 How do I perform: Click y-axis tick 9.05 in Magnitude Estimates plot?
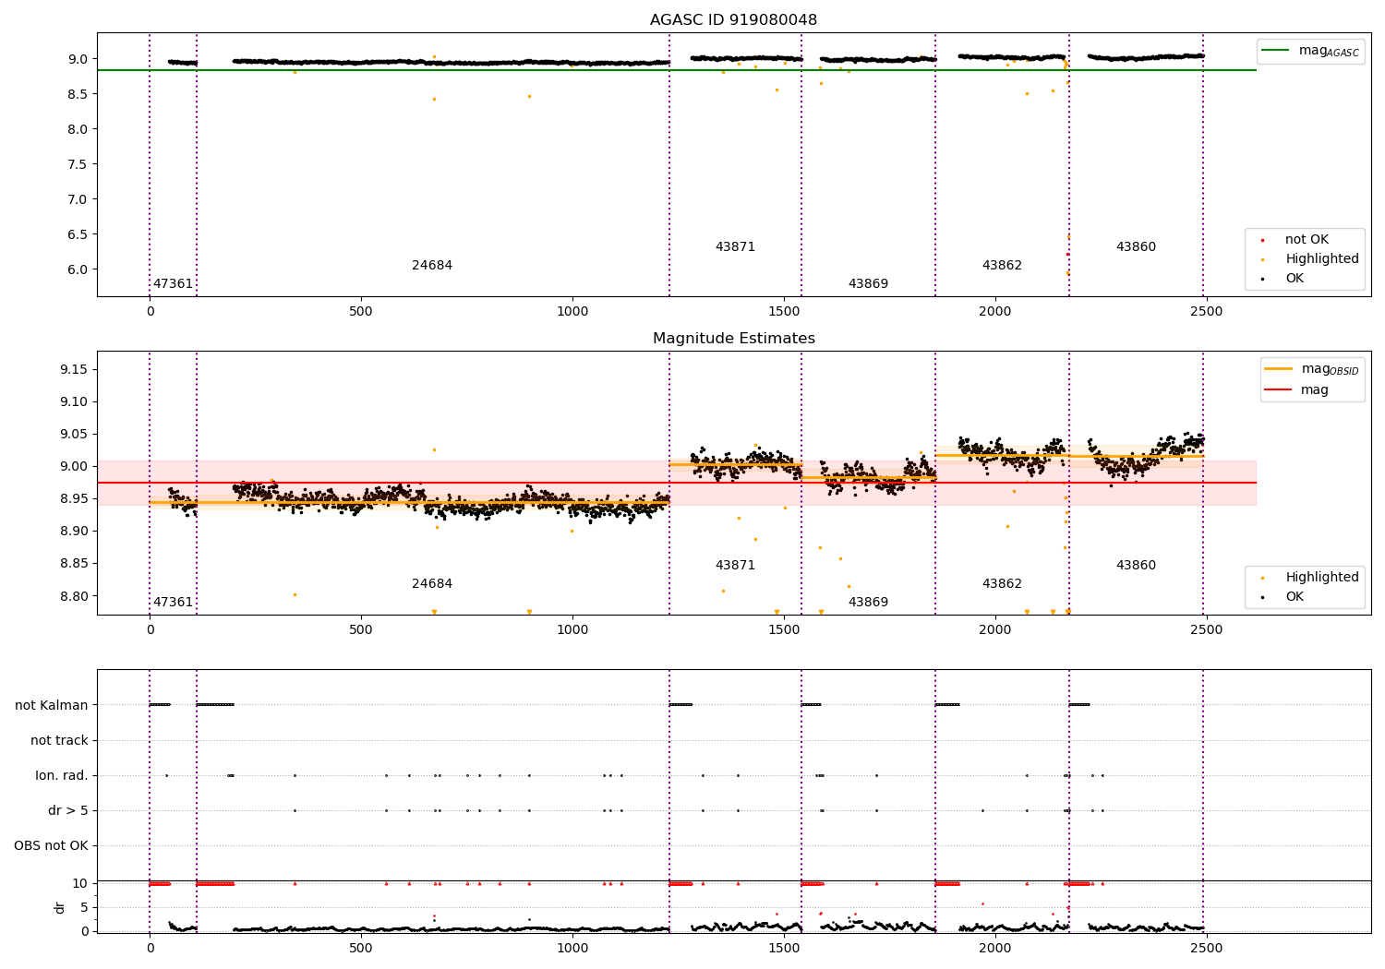point(74,435)
